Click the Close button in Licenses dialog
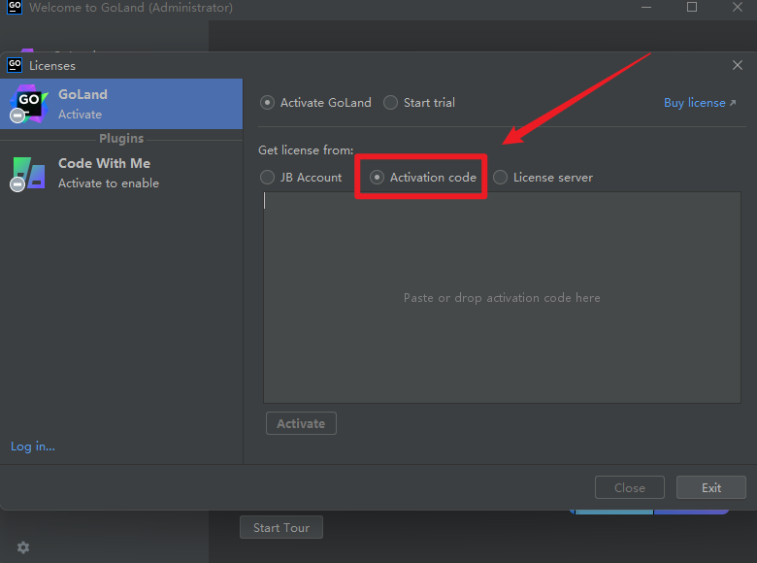 (630, 487)
